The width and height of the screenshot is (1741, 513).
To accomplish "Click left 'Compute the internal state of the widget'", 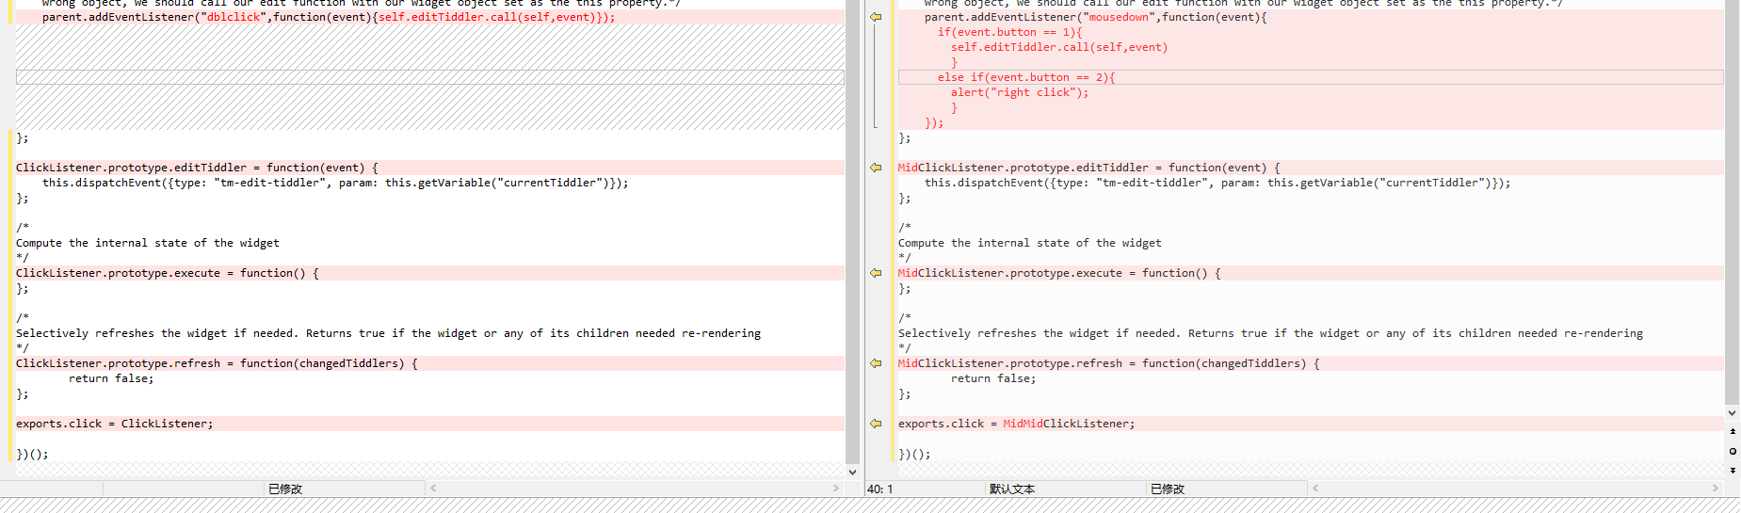I will click(148, 243).
